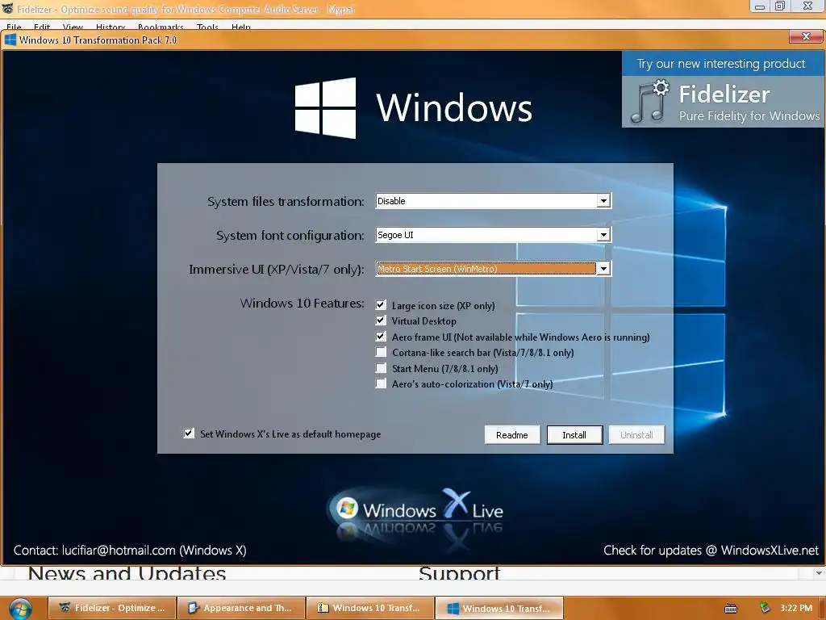Click the keyboard icon in system tray
Image resolution: width=826 pixels, height=620 pixels.
[731, 609]
